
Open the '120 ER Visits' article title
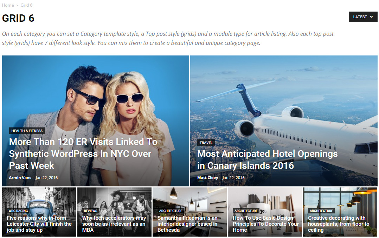[83, 153]
